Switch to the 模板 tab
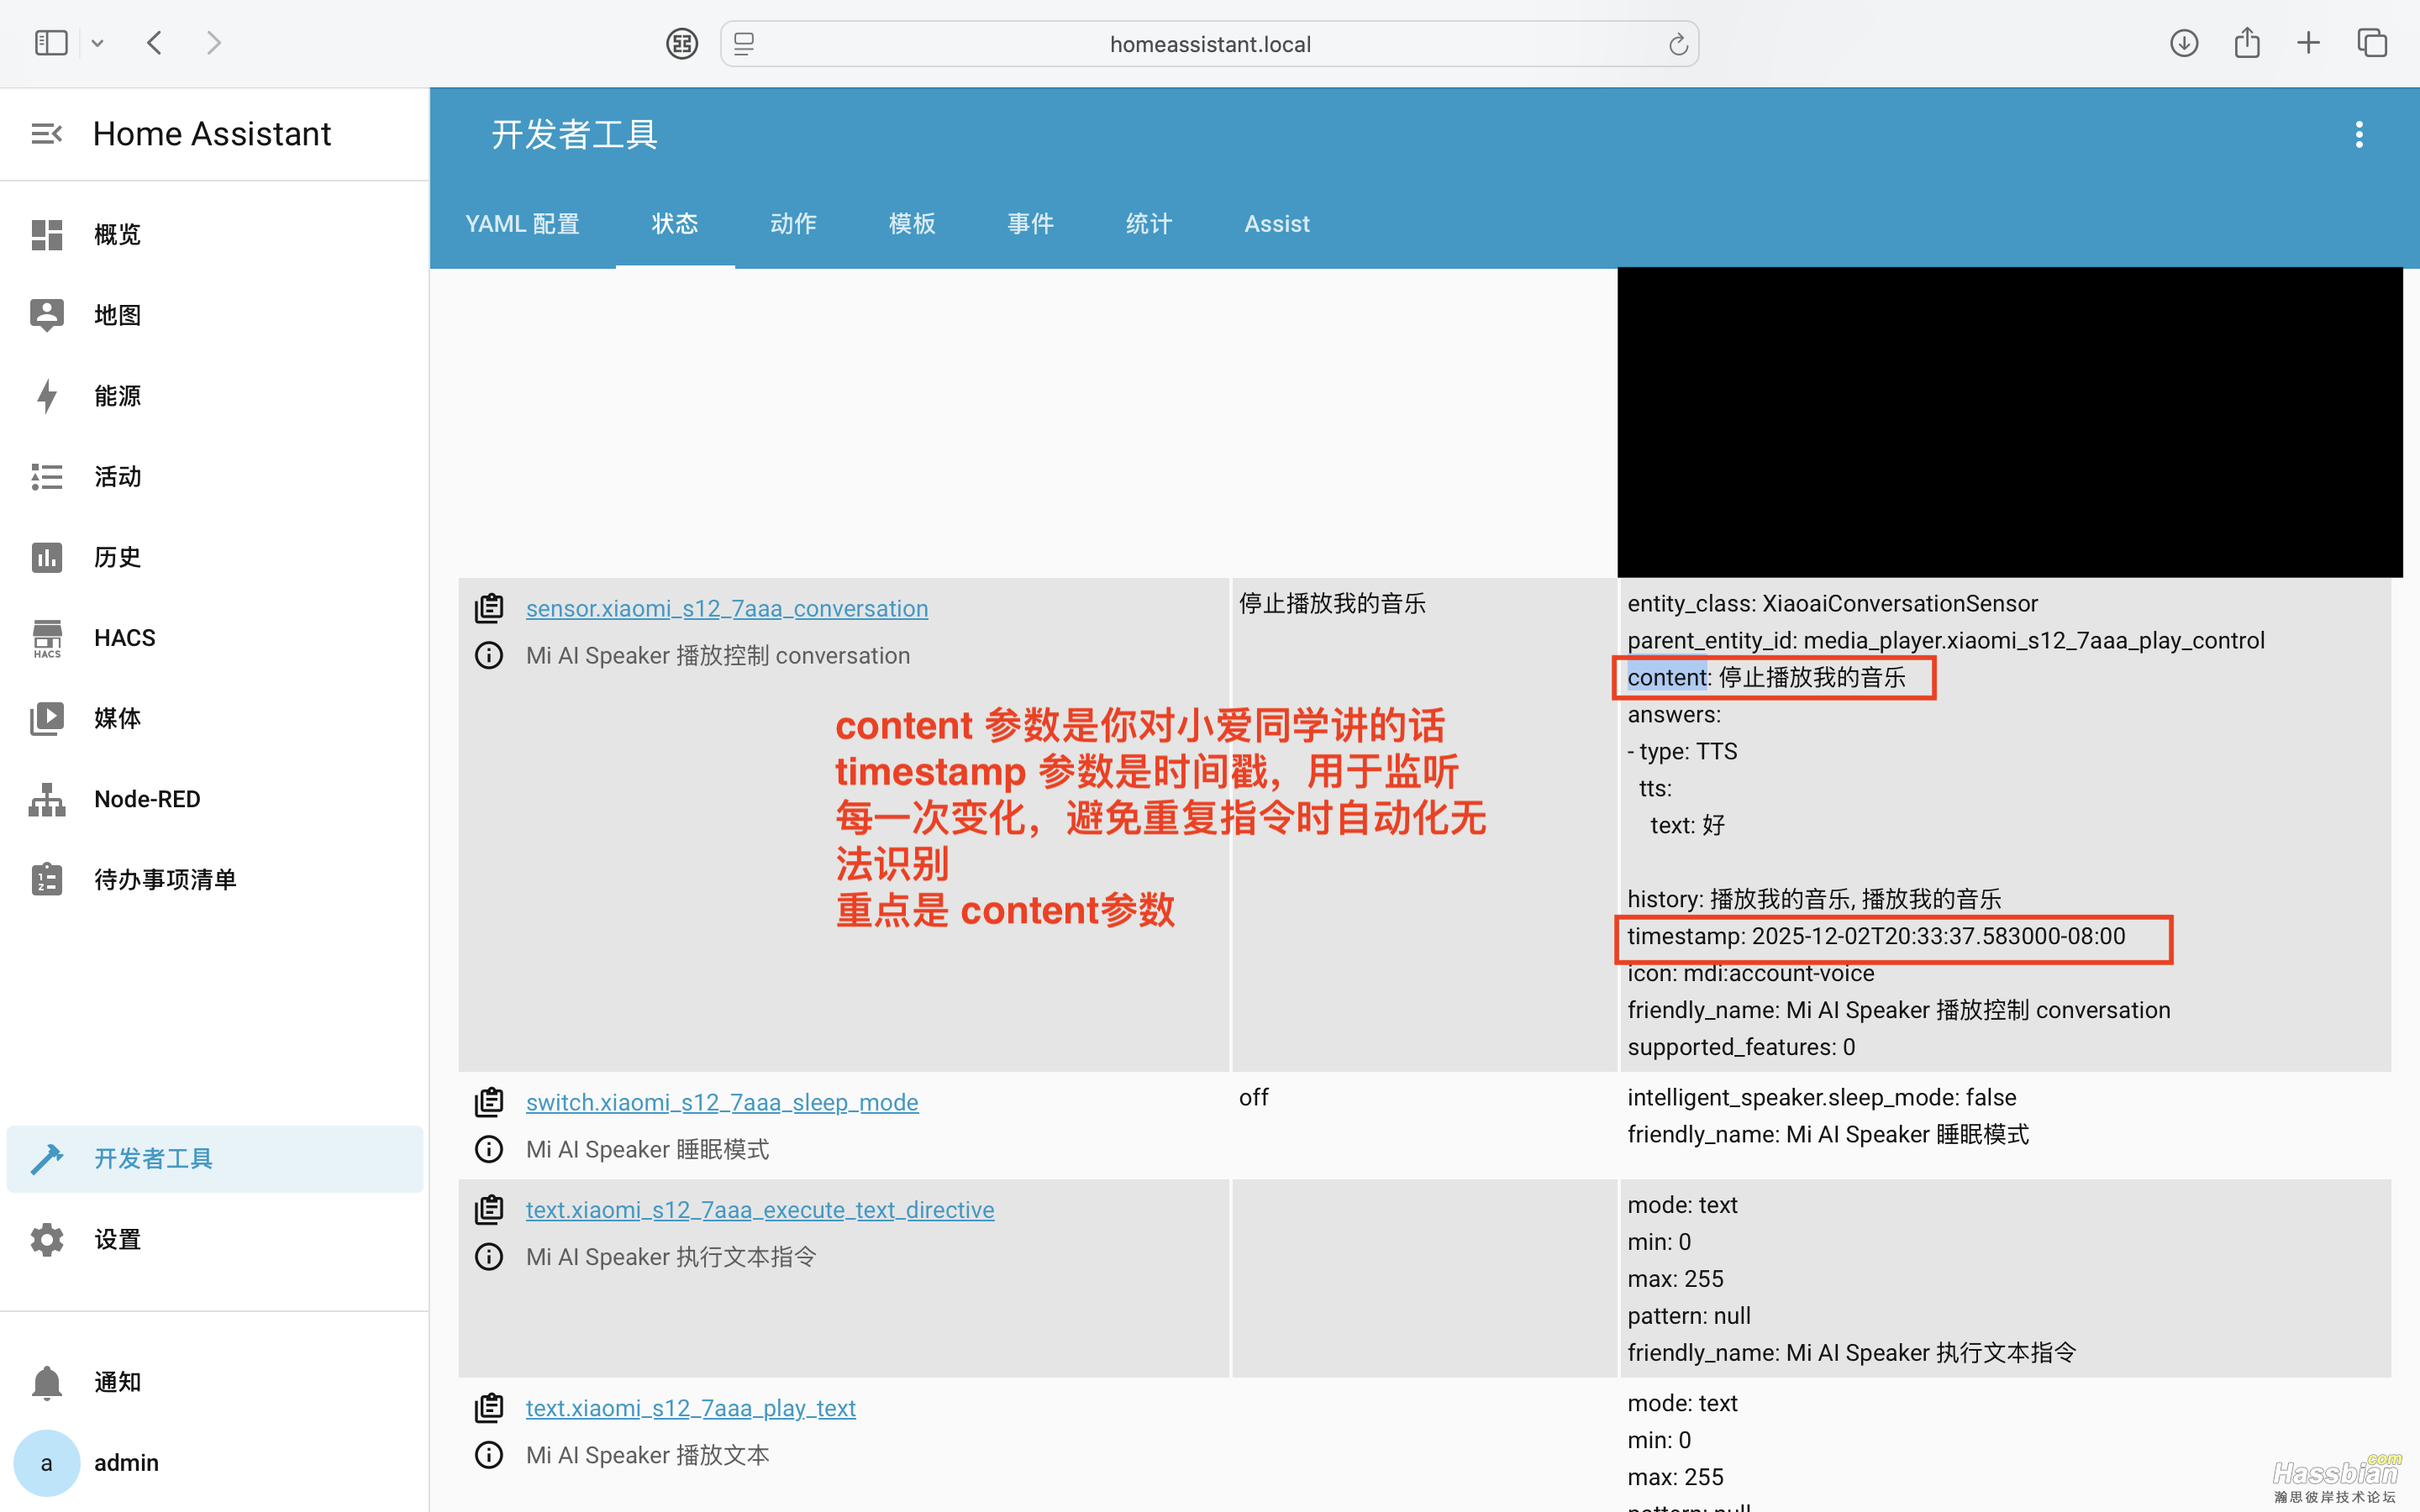Image resolution: width=2420 pixels, height=1512 pixels. 911,224
